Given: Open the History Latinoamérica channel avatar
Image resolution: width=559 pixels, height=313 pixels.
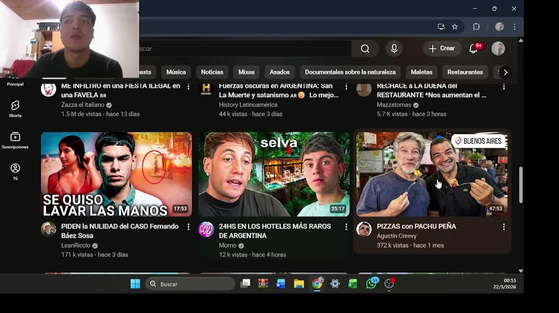Looking at the screenshot, I should pyautogui.click(x=206, y=89).
